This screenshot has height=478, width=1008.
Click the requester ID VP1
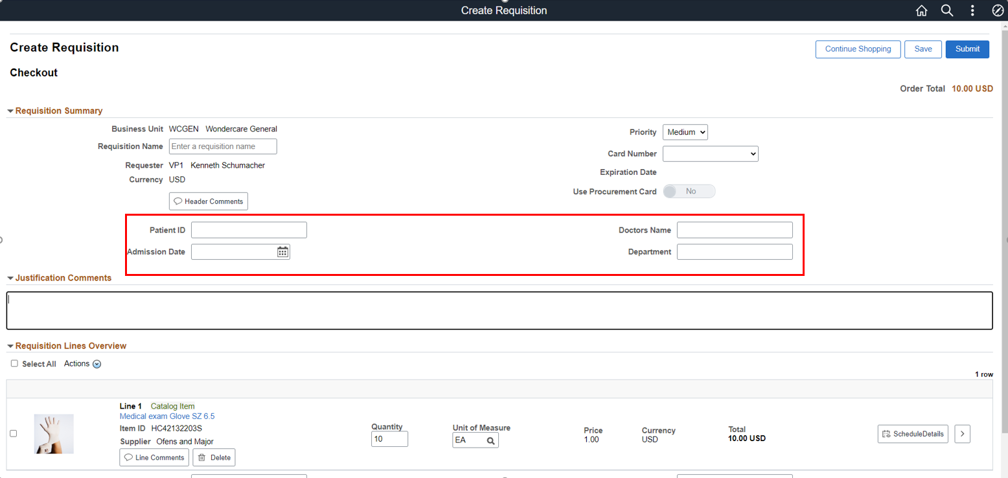point(177,165)
